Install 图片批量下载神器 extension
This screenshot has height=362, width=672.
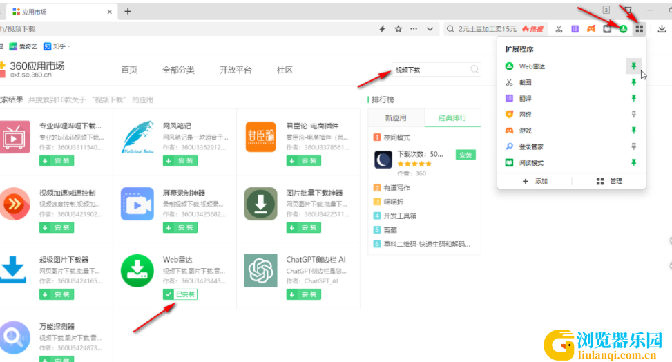click(303, 227)
